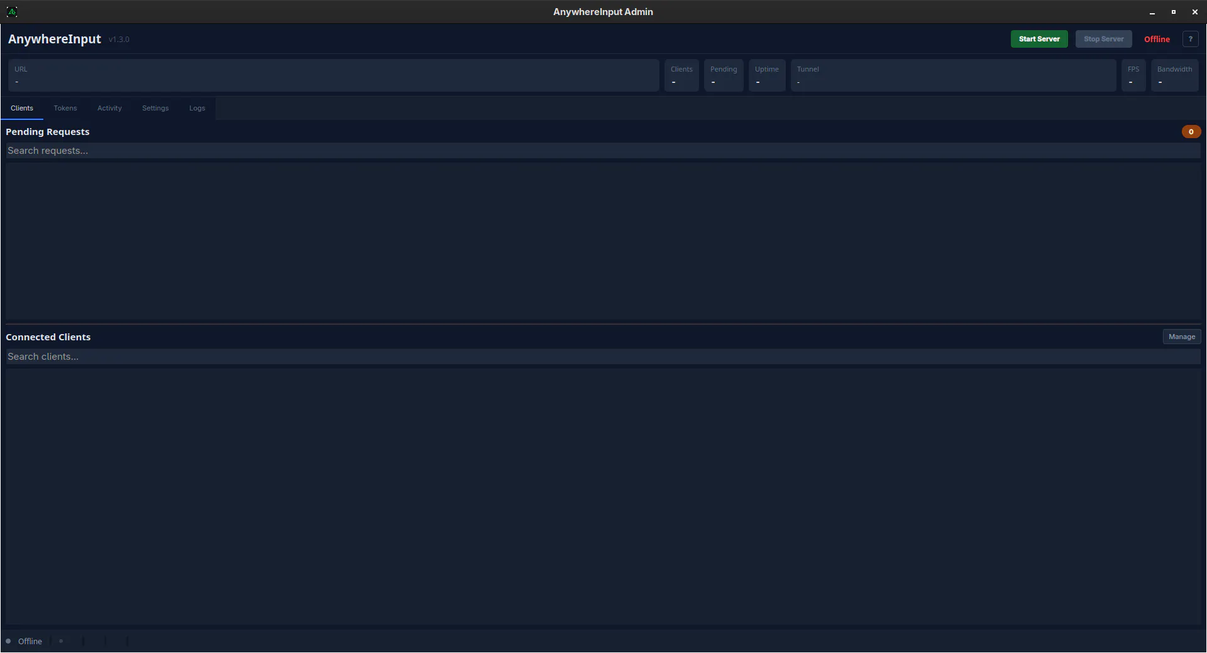Viewport: 1207px width, 653px height.
Task: Switch to the Activity tab
Action: 109,108
